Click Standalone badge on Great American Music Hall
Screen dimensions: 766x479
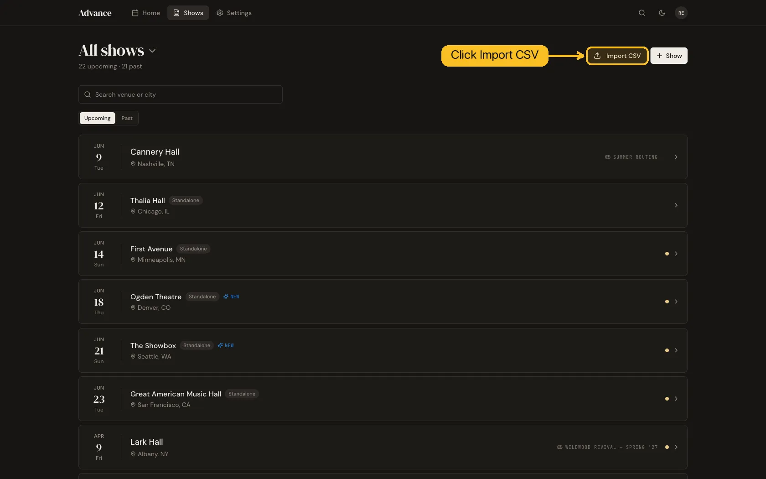tap(242, 394)
